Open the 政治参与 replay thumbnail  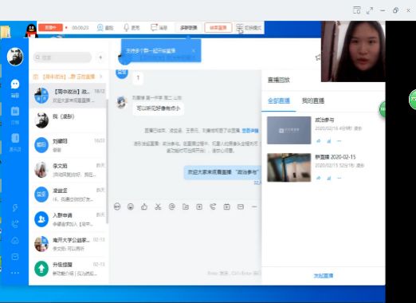coord(289,130)
